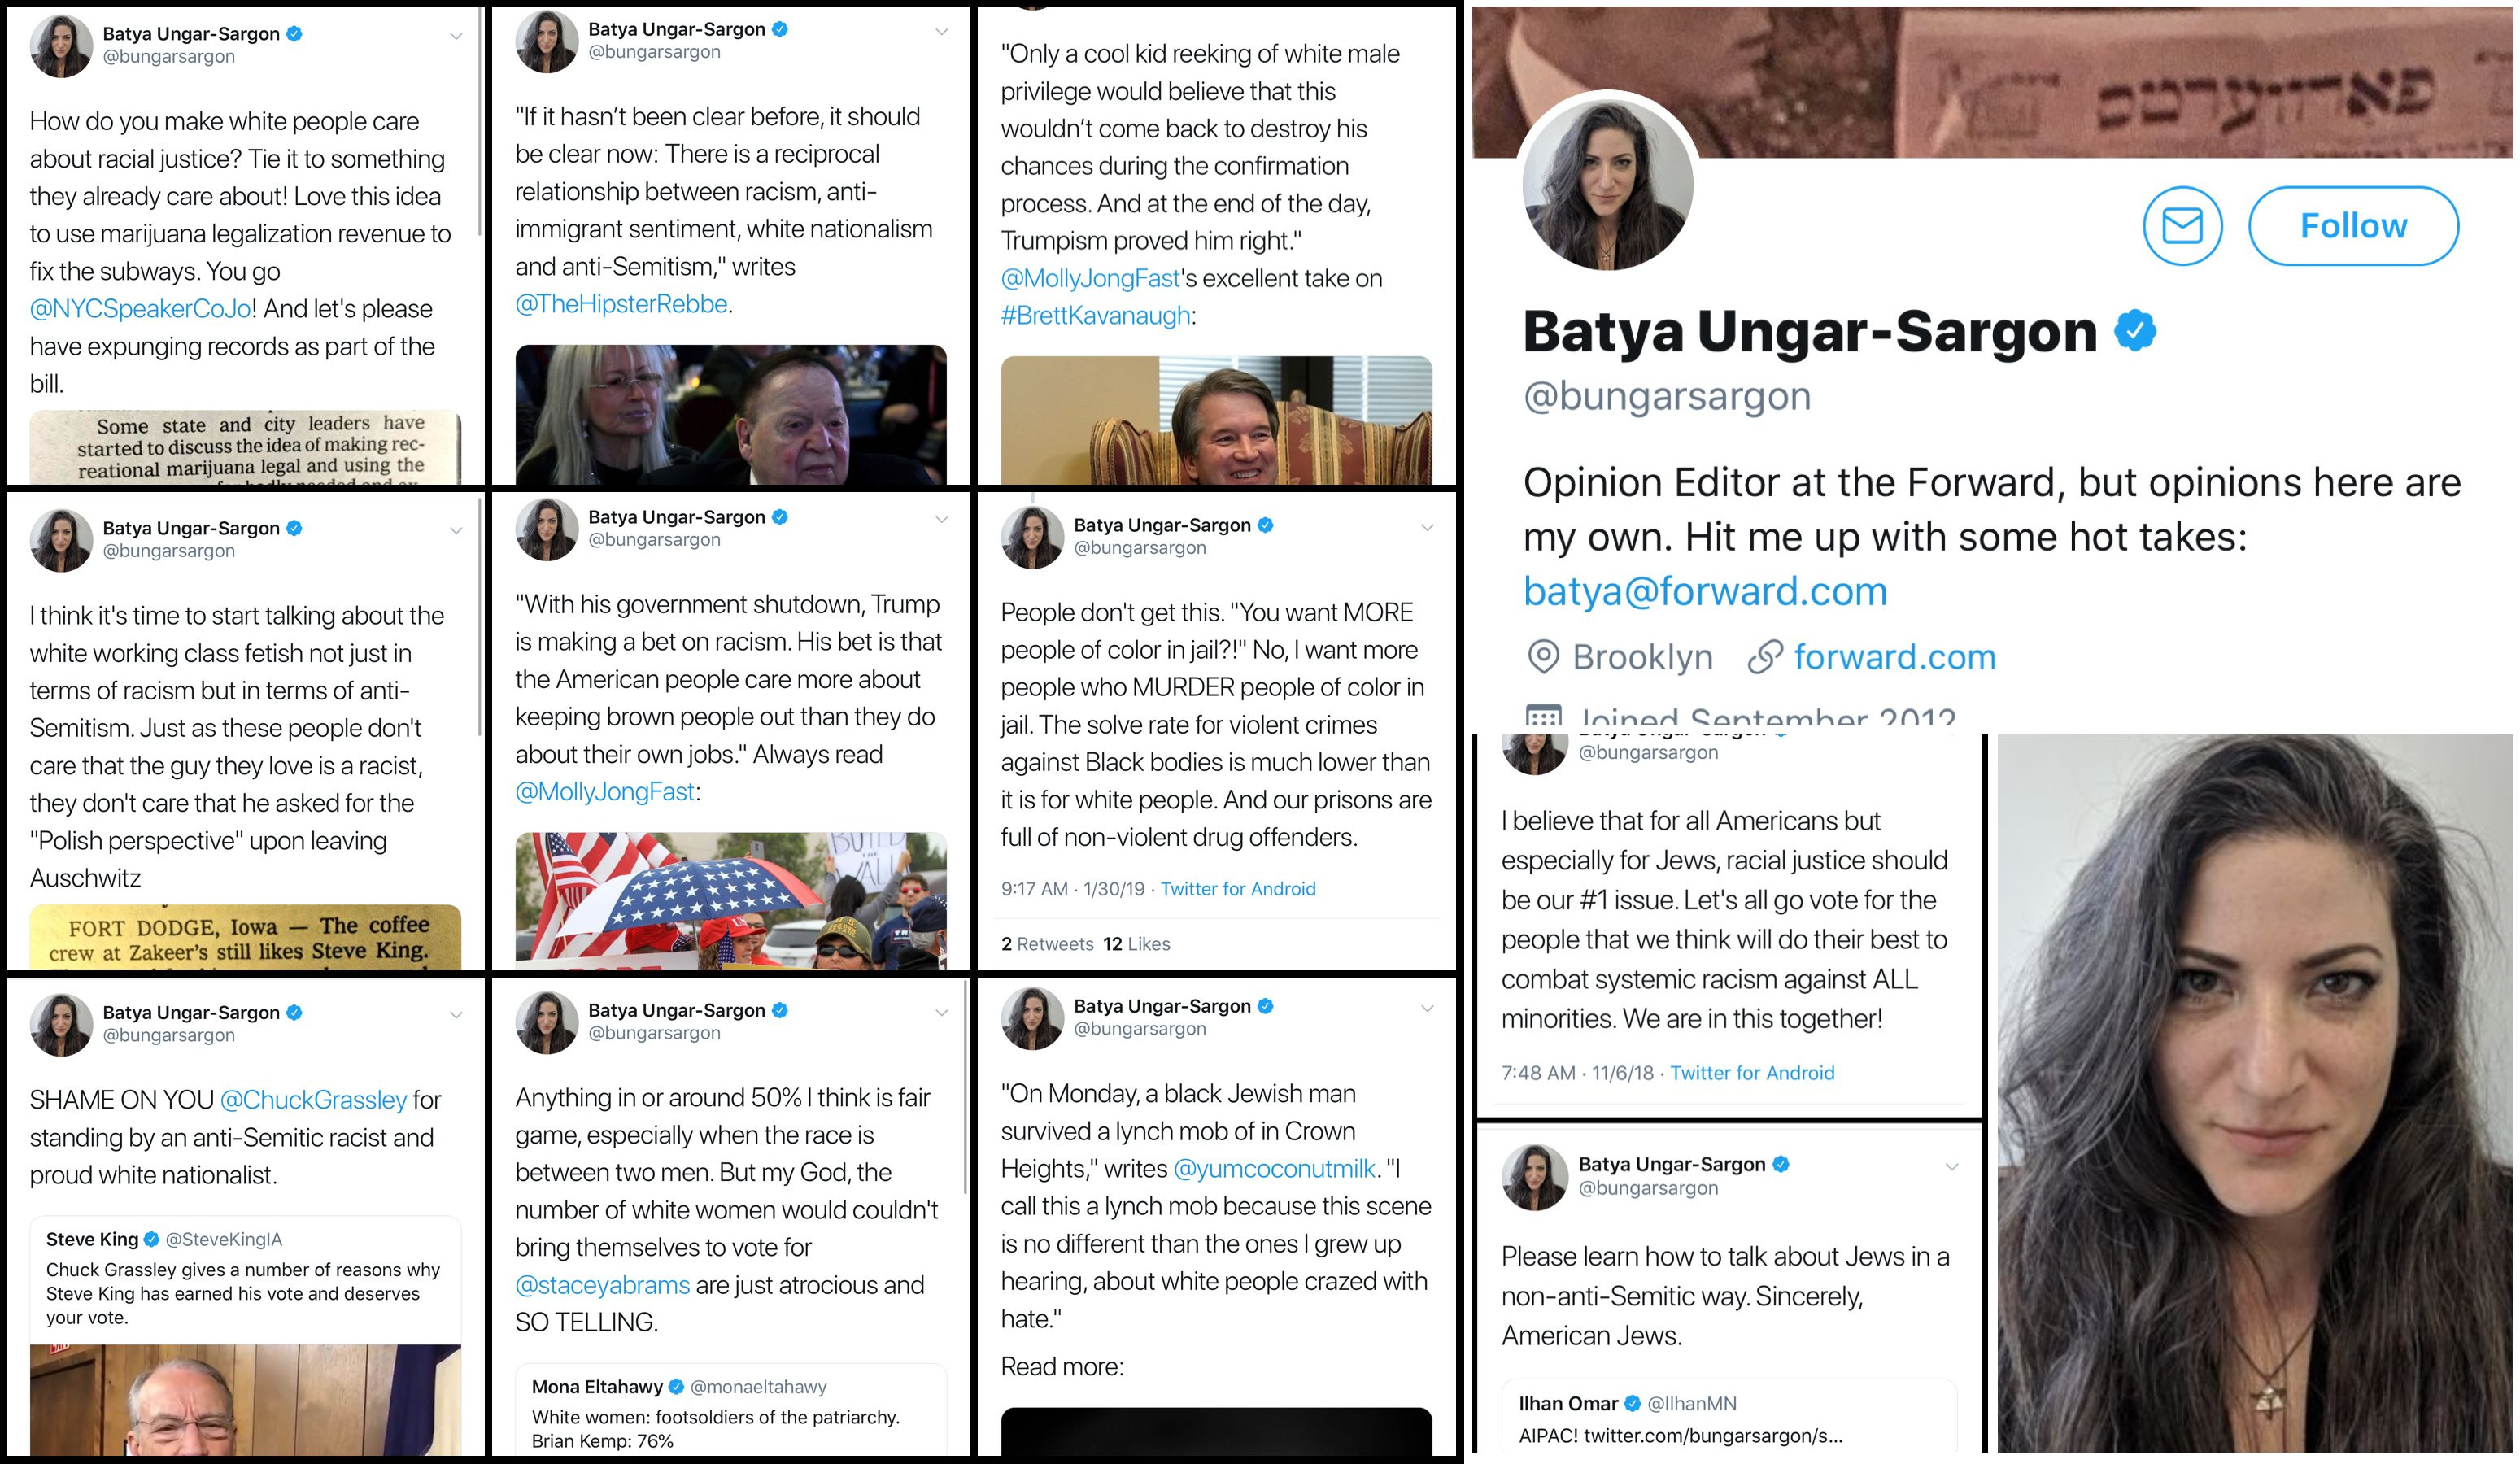This screenshot has height=1464, width=2520.
Task: Expand chevron menu on the Ilhan Omar quote tweet
Action: click(x=1951, y=1167)
